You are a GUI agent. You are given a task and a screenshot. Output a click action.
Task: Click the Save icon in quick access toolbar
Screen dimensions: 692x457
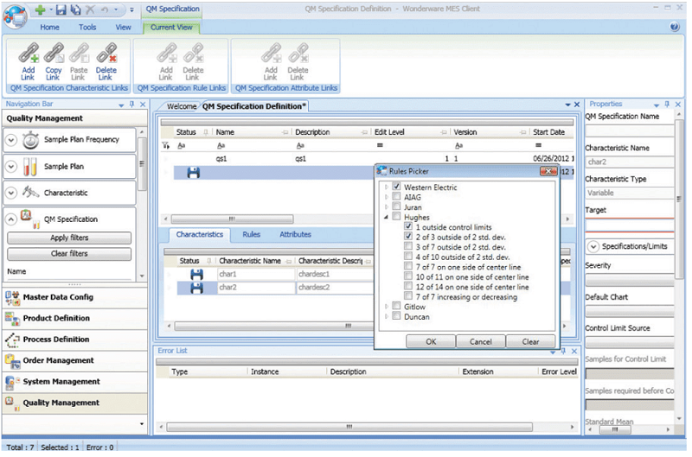(x=61, y=10)
